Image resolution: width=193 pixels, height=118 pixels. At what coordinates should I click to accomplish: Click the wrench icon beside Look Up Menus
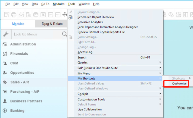tap(6, 34)
